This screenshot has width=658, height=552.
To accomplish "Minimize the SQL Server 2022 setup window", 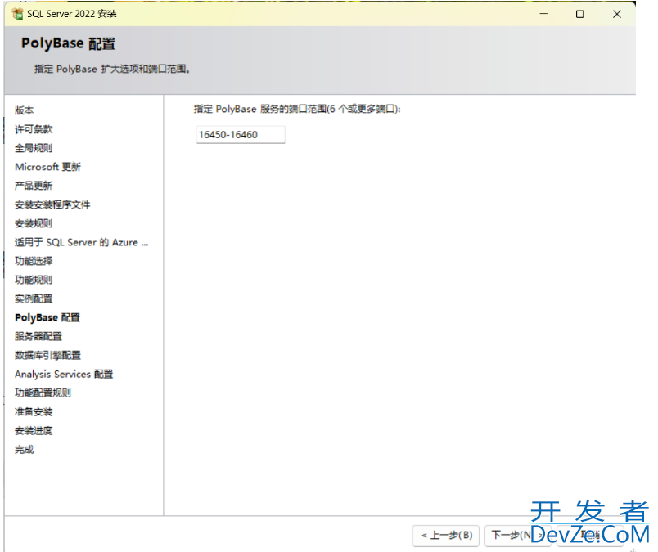I will click(x=543, y=14).
